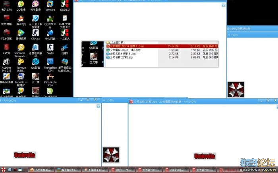Select 安布雷拉LOGO(完整).bmp highlighted row
This screenshot has height=173, width=278.
[162, 46]
